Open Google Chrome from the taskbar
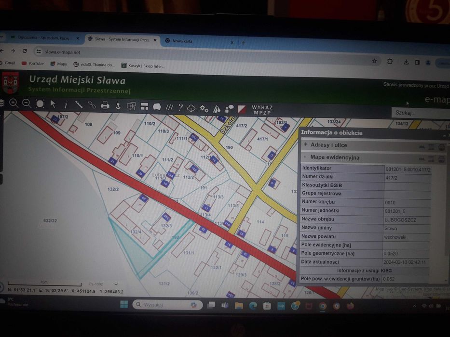Screen dimensions: 450x337 tap(323, 306)
